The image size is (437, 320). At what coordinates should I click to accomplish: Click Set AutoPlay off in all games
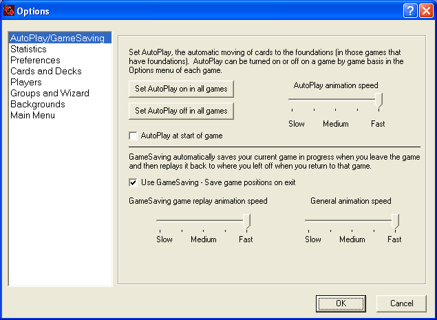pos(181,111)
